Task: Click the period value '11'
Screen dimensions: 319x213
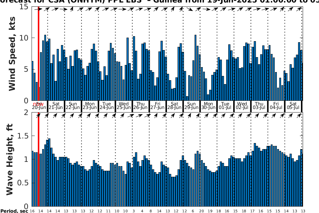Action: (108, 211)
